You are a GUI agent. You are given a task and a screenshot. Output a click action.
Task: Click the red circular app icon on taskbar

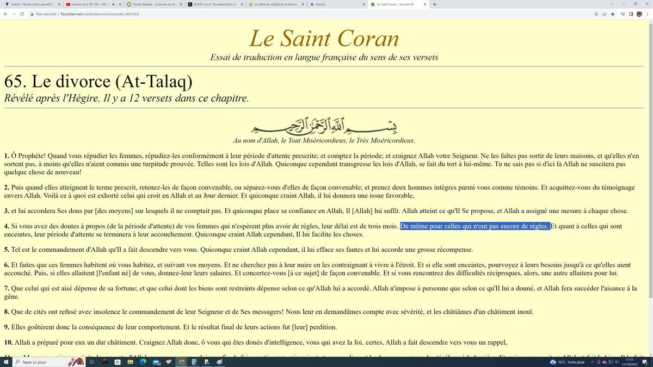point(105,362)
